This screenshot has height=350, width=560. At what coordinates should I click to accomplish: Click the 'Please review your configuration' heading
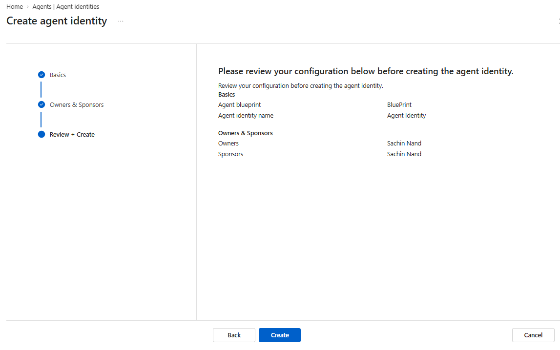(x=366, y=71)
